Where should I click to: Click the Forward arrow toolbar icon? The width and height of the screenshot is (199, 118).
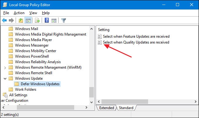[11, 20]
